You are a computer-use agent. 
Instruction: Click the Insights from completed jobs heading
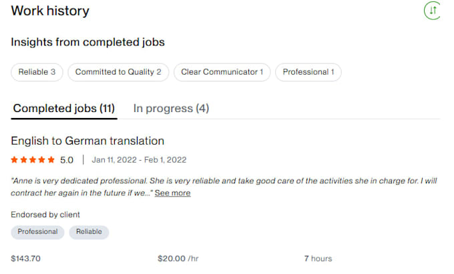87,42
